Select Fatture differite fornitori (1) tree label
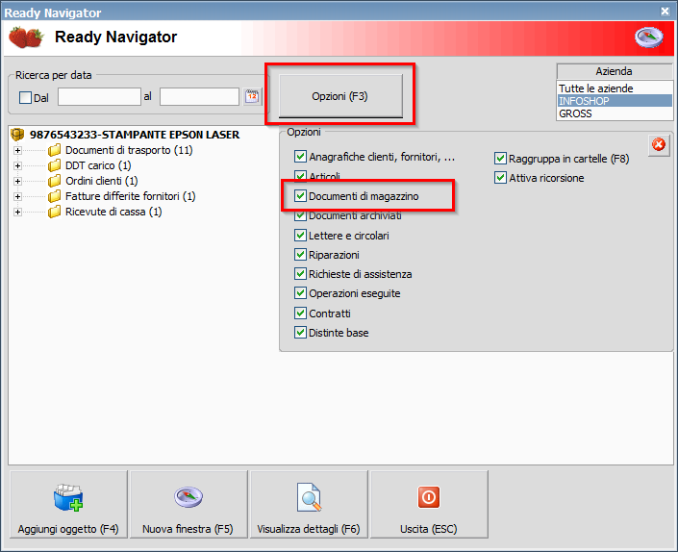Viewport: 678px width, 552px height. 131,196
